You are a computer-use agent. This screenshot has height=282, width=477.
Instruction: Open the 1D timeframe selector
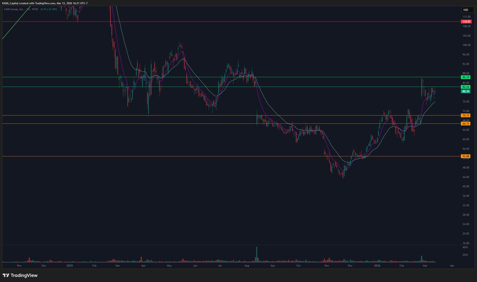(29, 9)
